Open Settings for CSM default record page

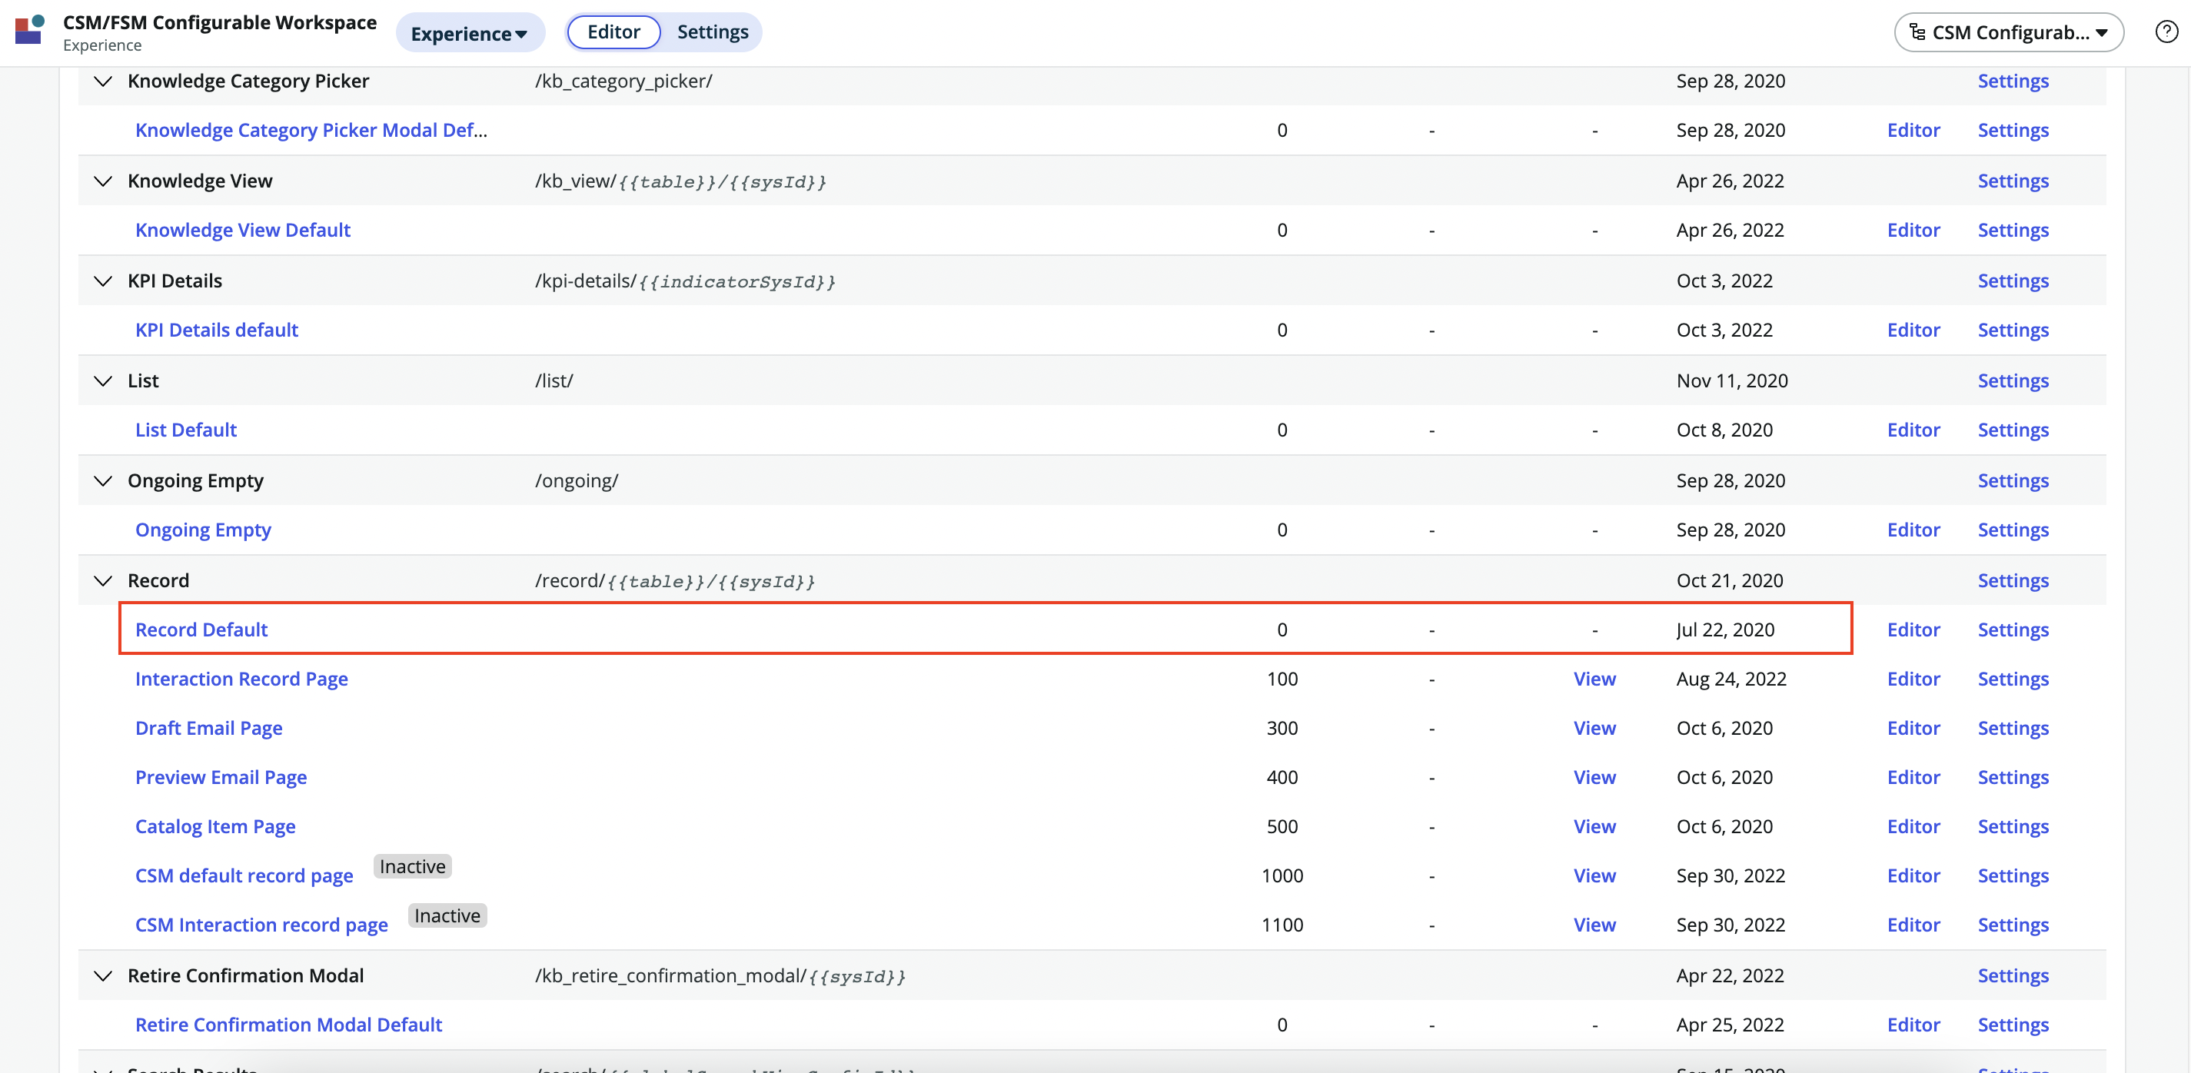[x=2013, y=875]
